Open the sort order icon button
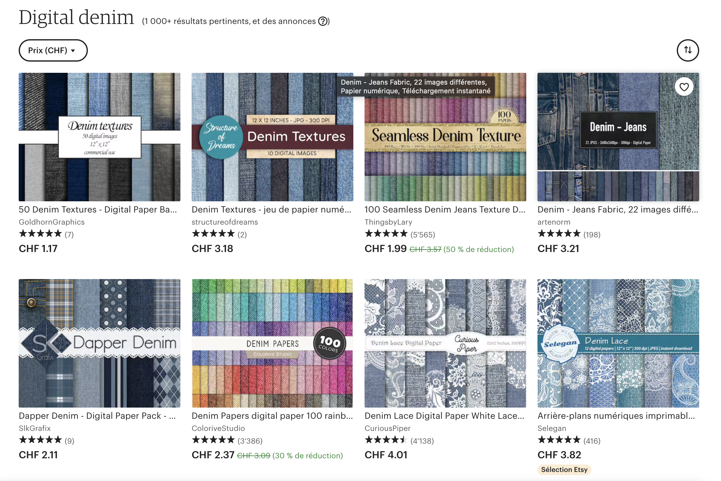 pyautogui.click(x=688, y=50)
